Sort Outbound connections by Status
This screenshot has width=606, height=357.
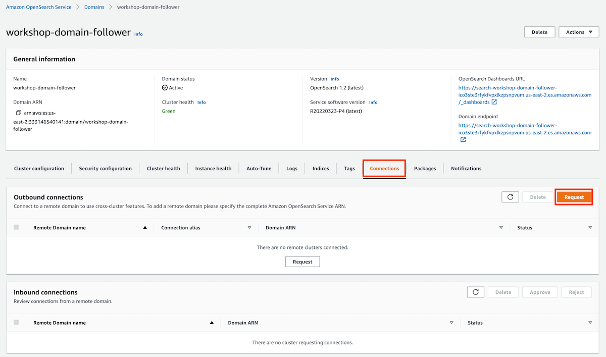click(590, 228)
